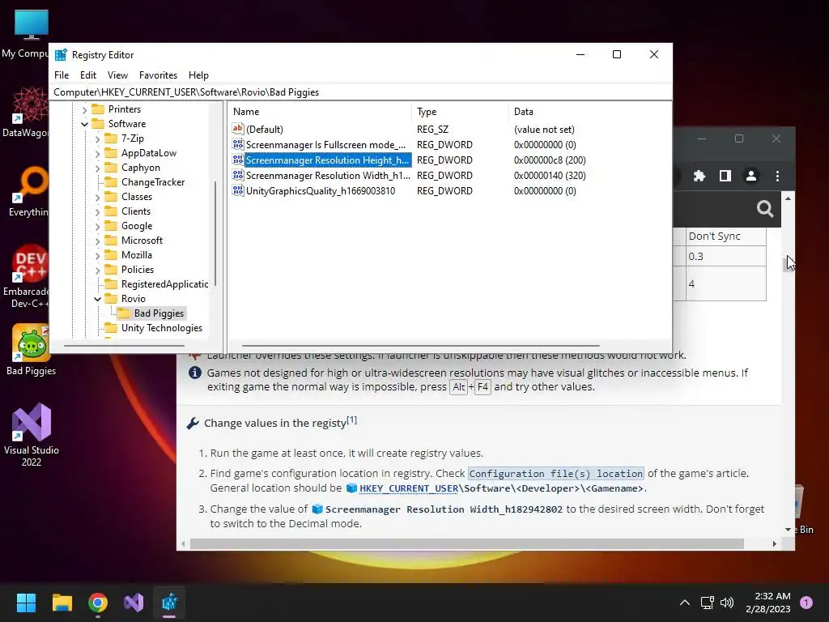This screenshot has height=622, width=829.
Task: Toggle Chrome side panel icon
Action: (725, 176)
